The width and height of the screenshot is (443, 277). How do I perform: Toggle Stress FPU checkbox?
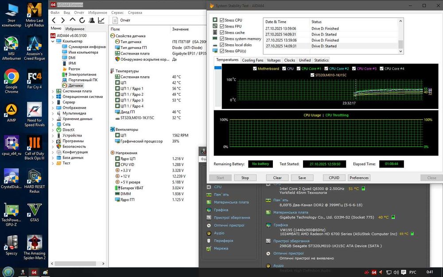[x=222, y=26]
